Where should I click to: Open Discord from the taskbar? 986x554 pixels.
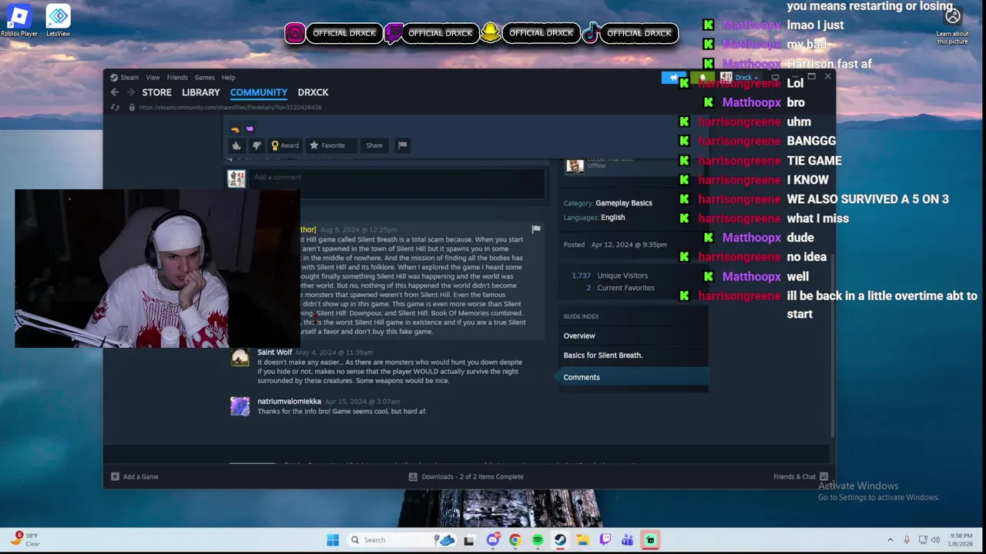click(493, 540)
